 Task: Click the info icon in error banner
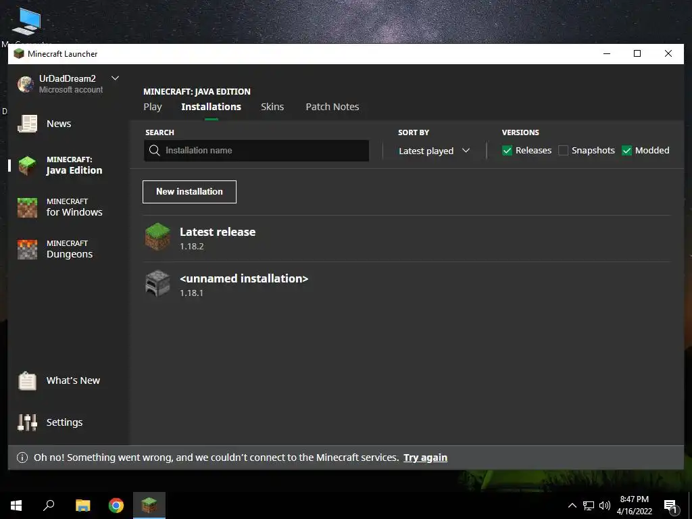pyautogui.click(x=22, y=458)
